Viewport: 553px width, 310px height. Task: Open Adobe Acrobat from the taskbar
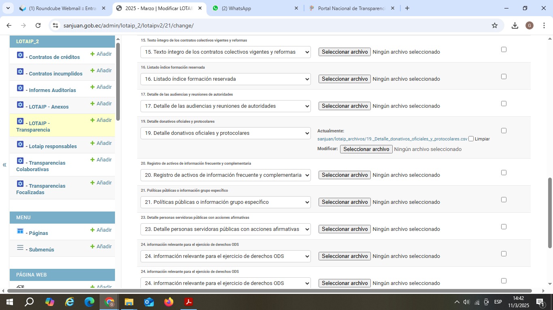tap(188, 302)
